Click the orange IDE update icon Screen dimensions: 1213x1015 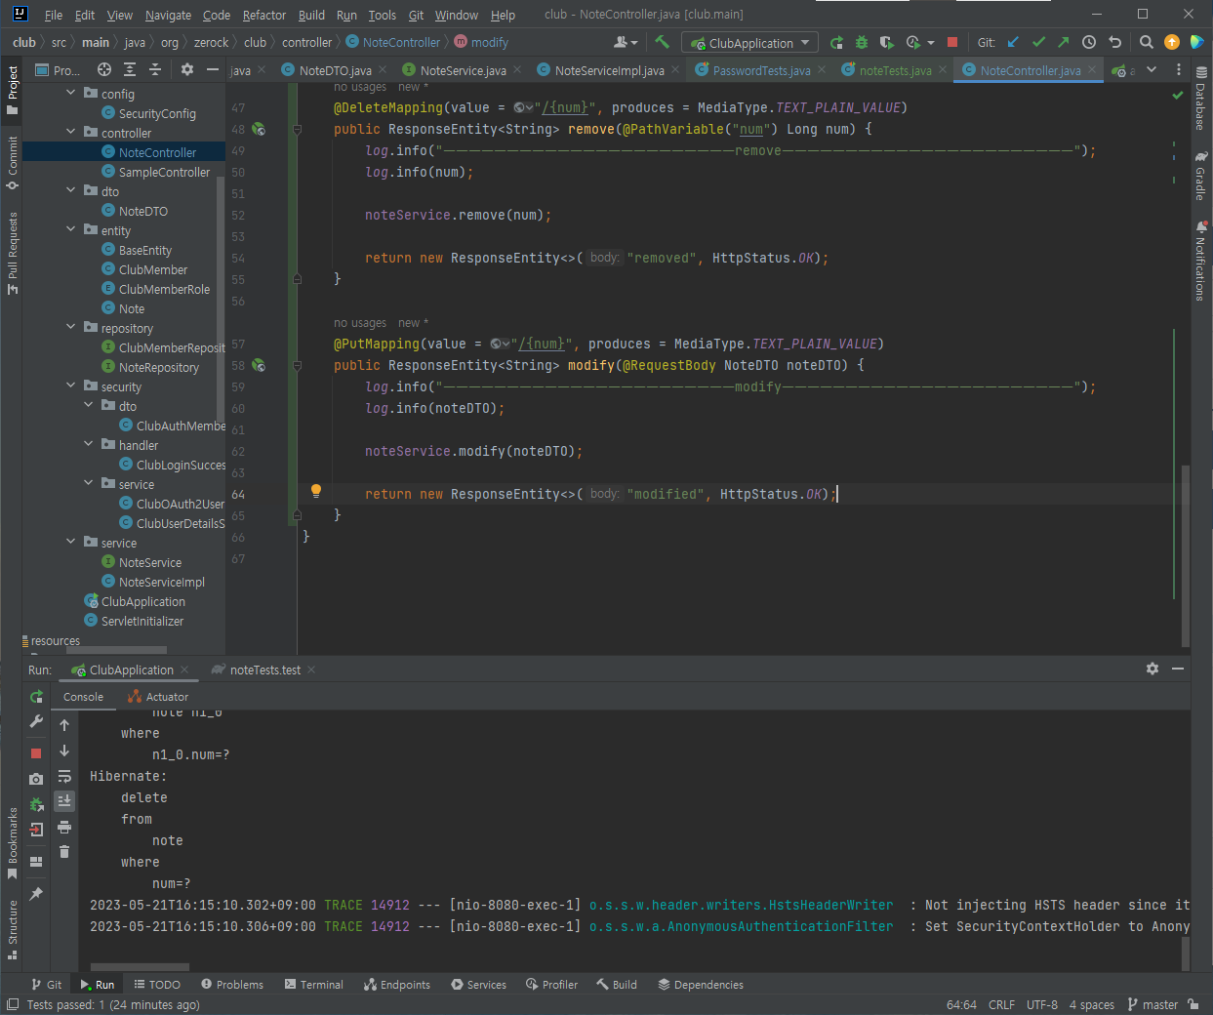1172,42
